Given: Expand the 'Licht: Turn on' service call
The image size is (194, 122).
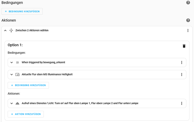Looking at the screenshot, I should 12,103.
